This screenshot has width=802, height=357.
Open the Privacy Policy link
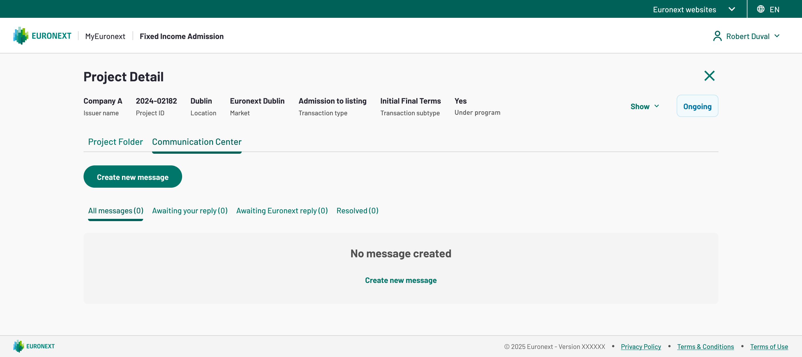pyautogui.click(x=641, y=346)
